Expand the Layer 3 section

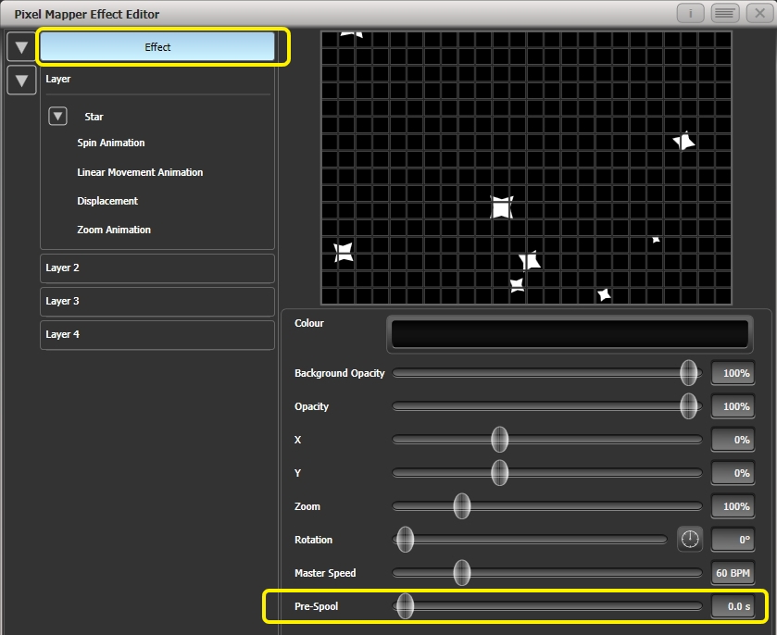(157, 301)
